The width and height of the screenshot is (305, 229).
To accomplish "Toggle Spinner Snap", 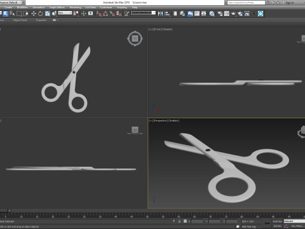I will coord(119,14).
